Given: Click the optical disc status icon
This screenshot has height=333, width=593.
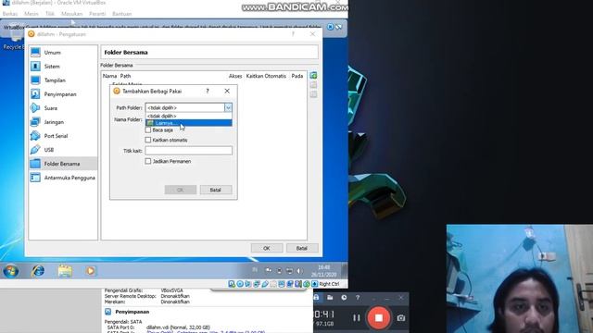Looking at the screenshot, I should tap(240, 284).
